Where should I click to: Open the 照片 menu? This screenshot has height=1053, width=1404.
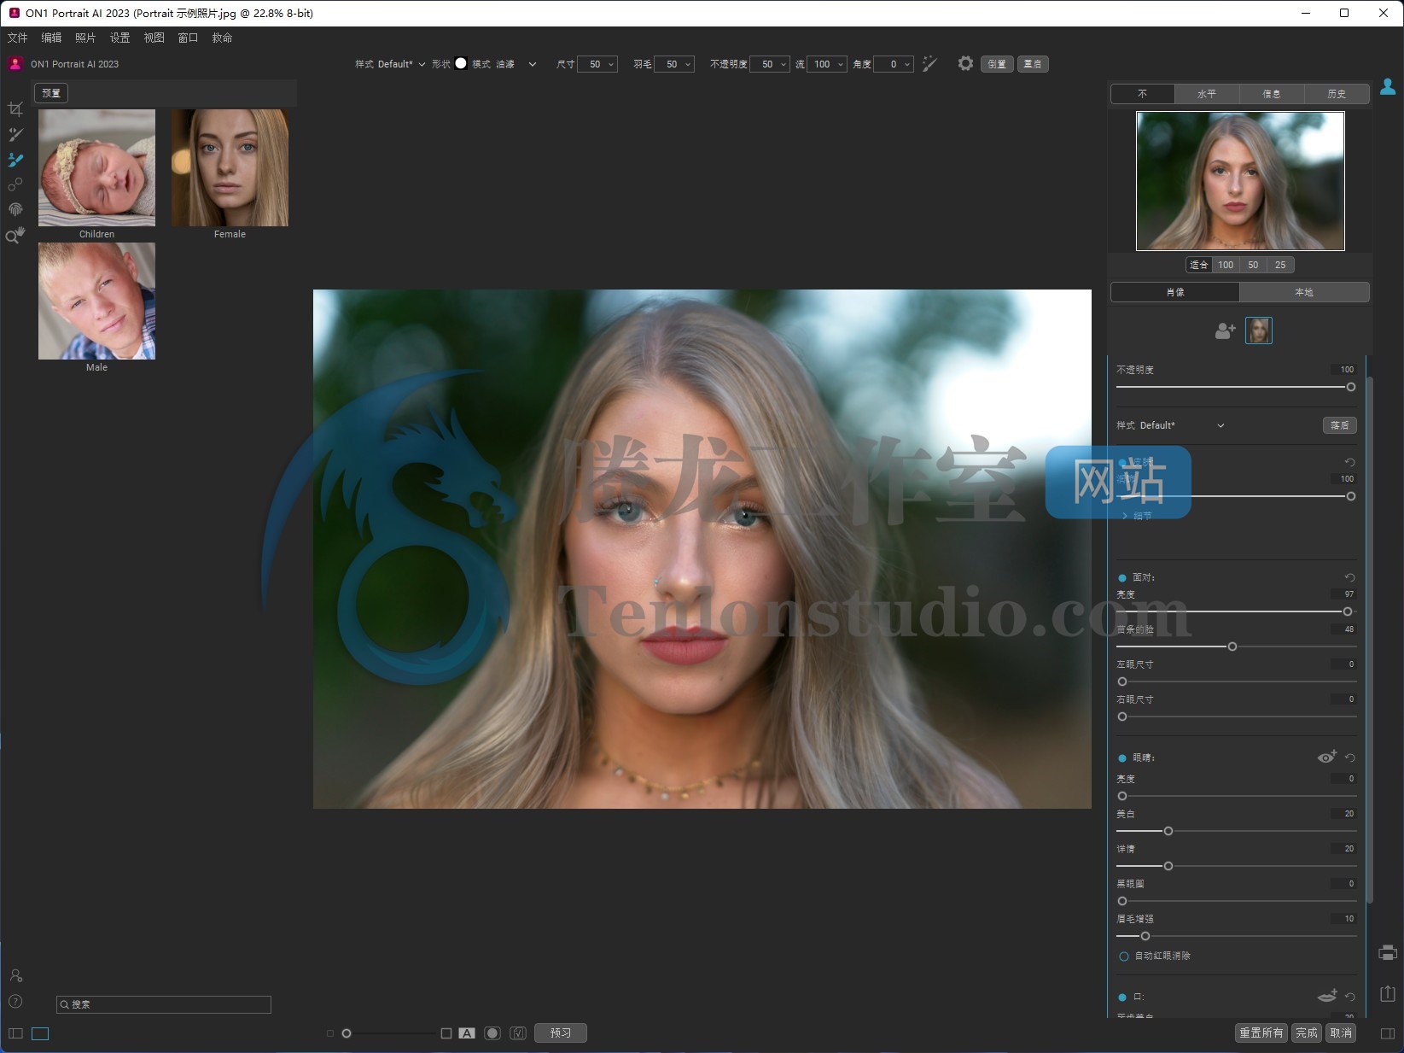click(85, 38)
